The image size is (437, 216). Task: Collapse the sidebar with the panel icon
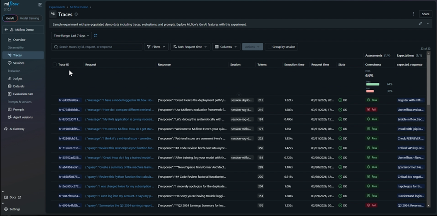[x=40, y=5]
